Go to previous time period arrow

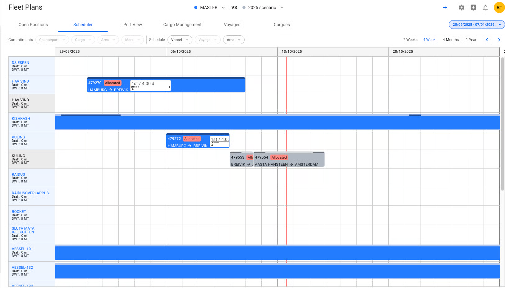click(x=487, y=40)
